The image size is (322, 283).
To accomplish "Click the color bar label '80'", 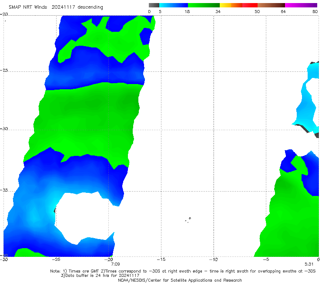I will coord(315,11).
